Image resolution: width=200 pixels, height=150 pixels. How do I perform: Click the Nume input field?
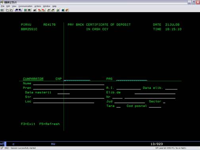tap(69, 84)
